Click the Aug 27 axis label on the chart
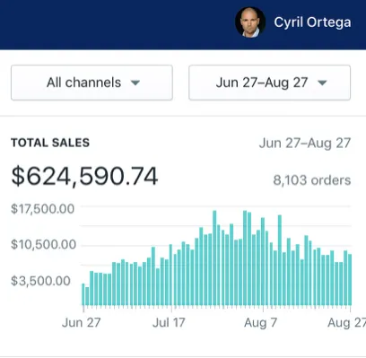The height and width of the screenshot is (358, 366). coord(347,323)
